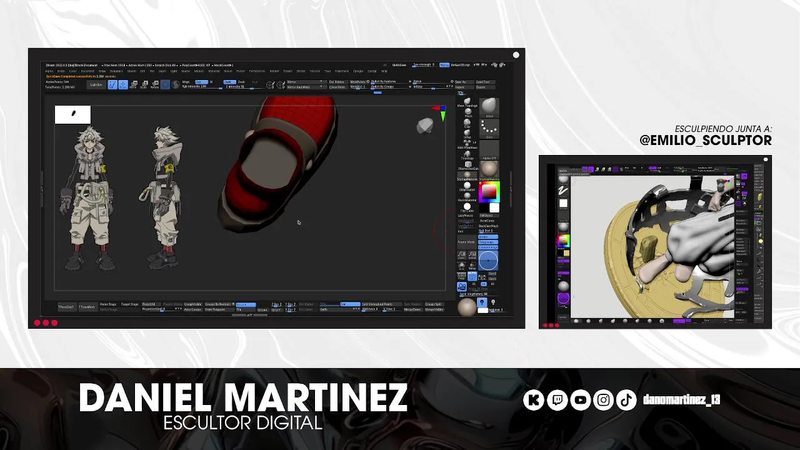Open the Document menu
This screenshot has width=800, height=450.
click(x=87, y=71)
